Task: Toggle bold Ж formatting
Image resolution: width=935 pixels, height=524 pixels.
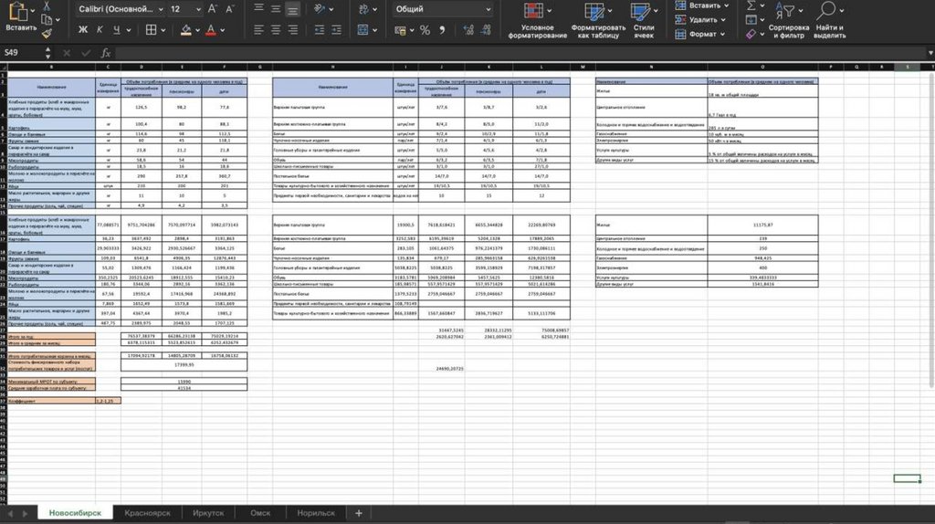Action: pos(83,30)
